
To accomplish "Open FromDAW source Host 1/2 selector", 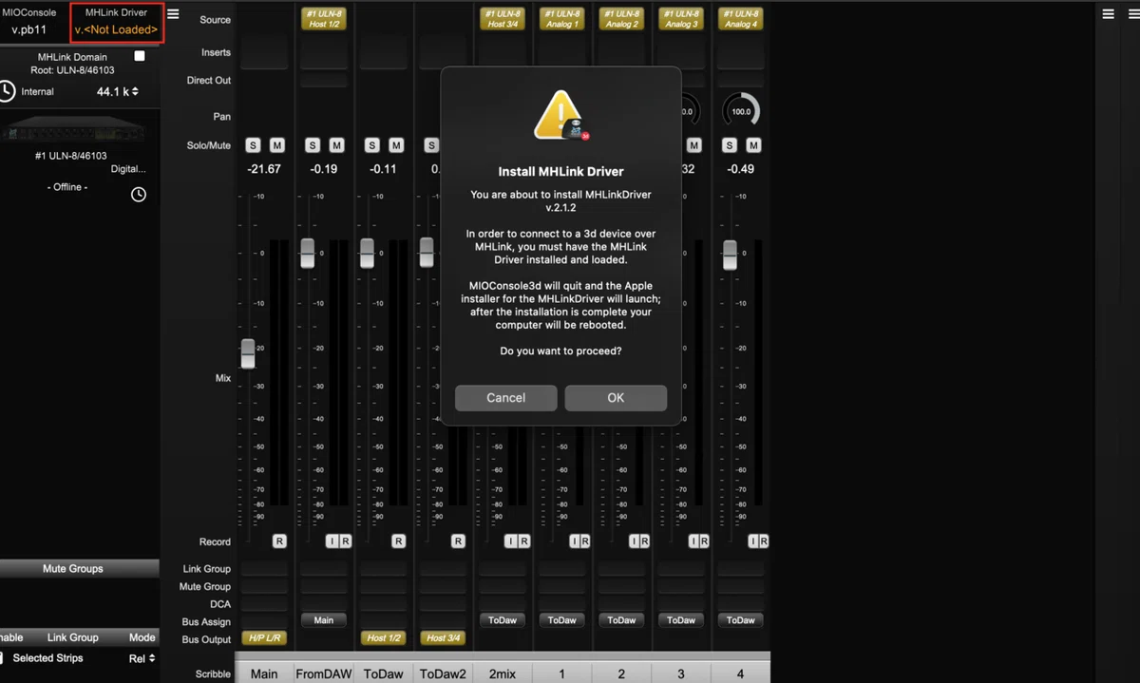I will 323,19.
